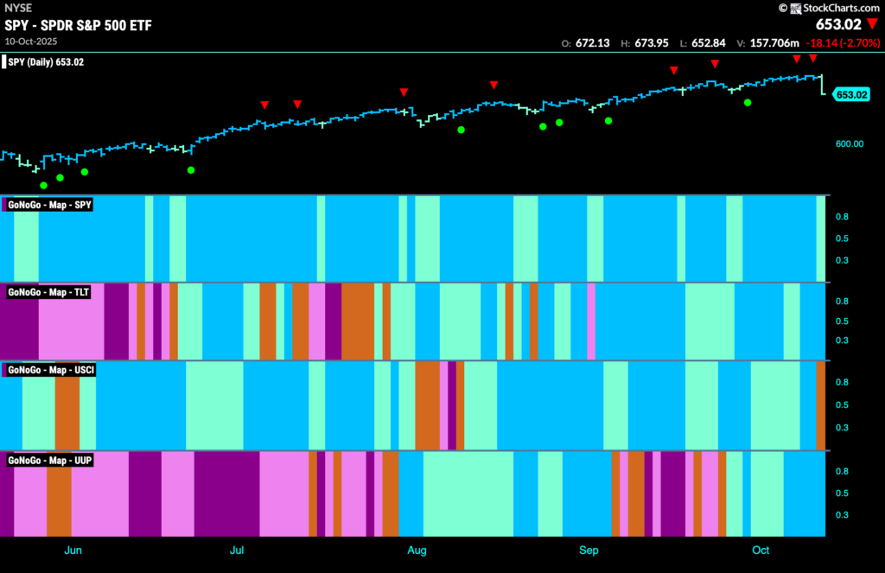Click the SPY (Daily) 653.02 legend label
Screen dimensions: 885x573
tap(46, 62)
